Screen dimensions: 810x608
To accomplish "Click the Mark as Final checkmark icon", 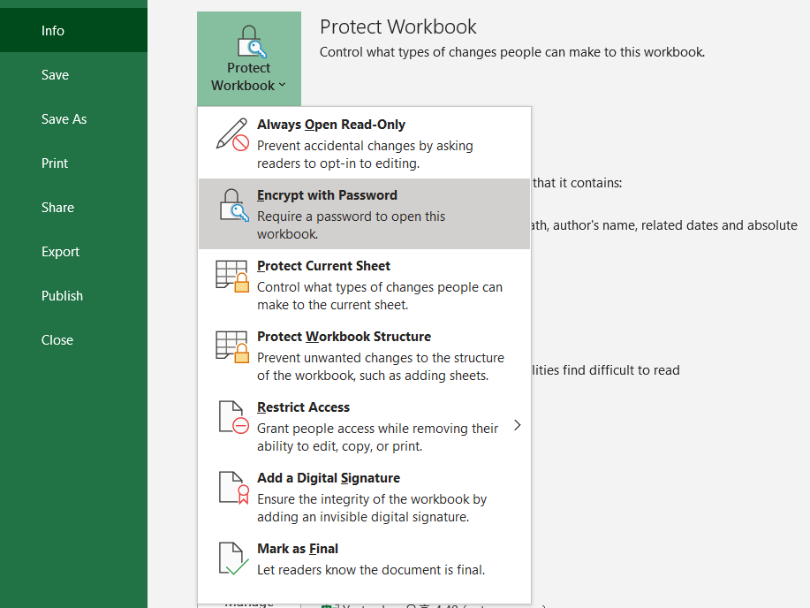I will point(233,559).
